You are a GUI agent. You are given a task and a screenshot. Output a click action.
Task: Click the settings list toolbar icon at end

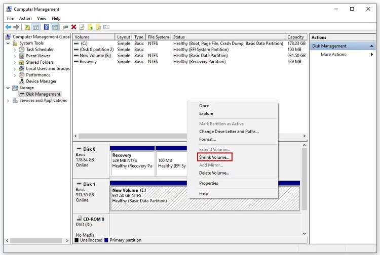106,27
